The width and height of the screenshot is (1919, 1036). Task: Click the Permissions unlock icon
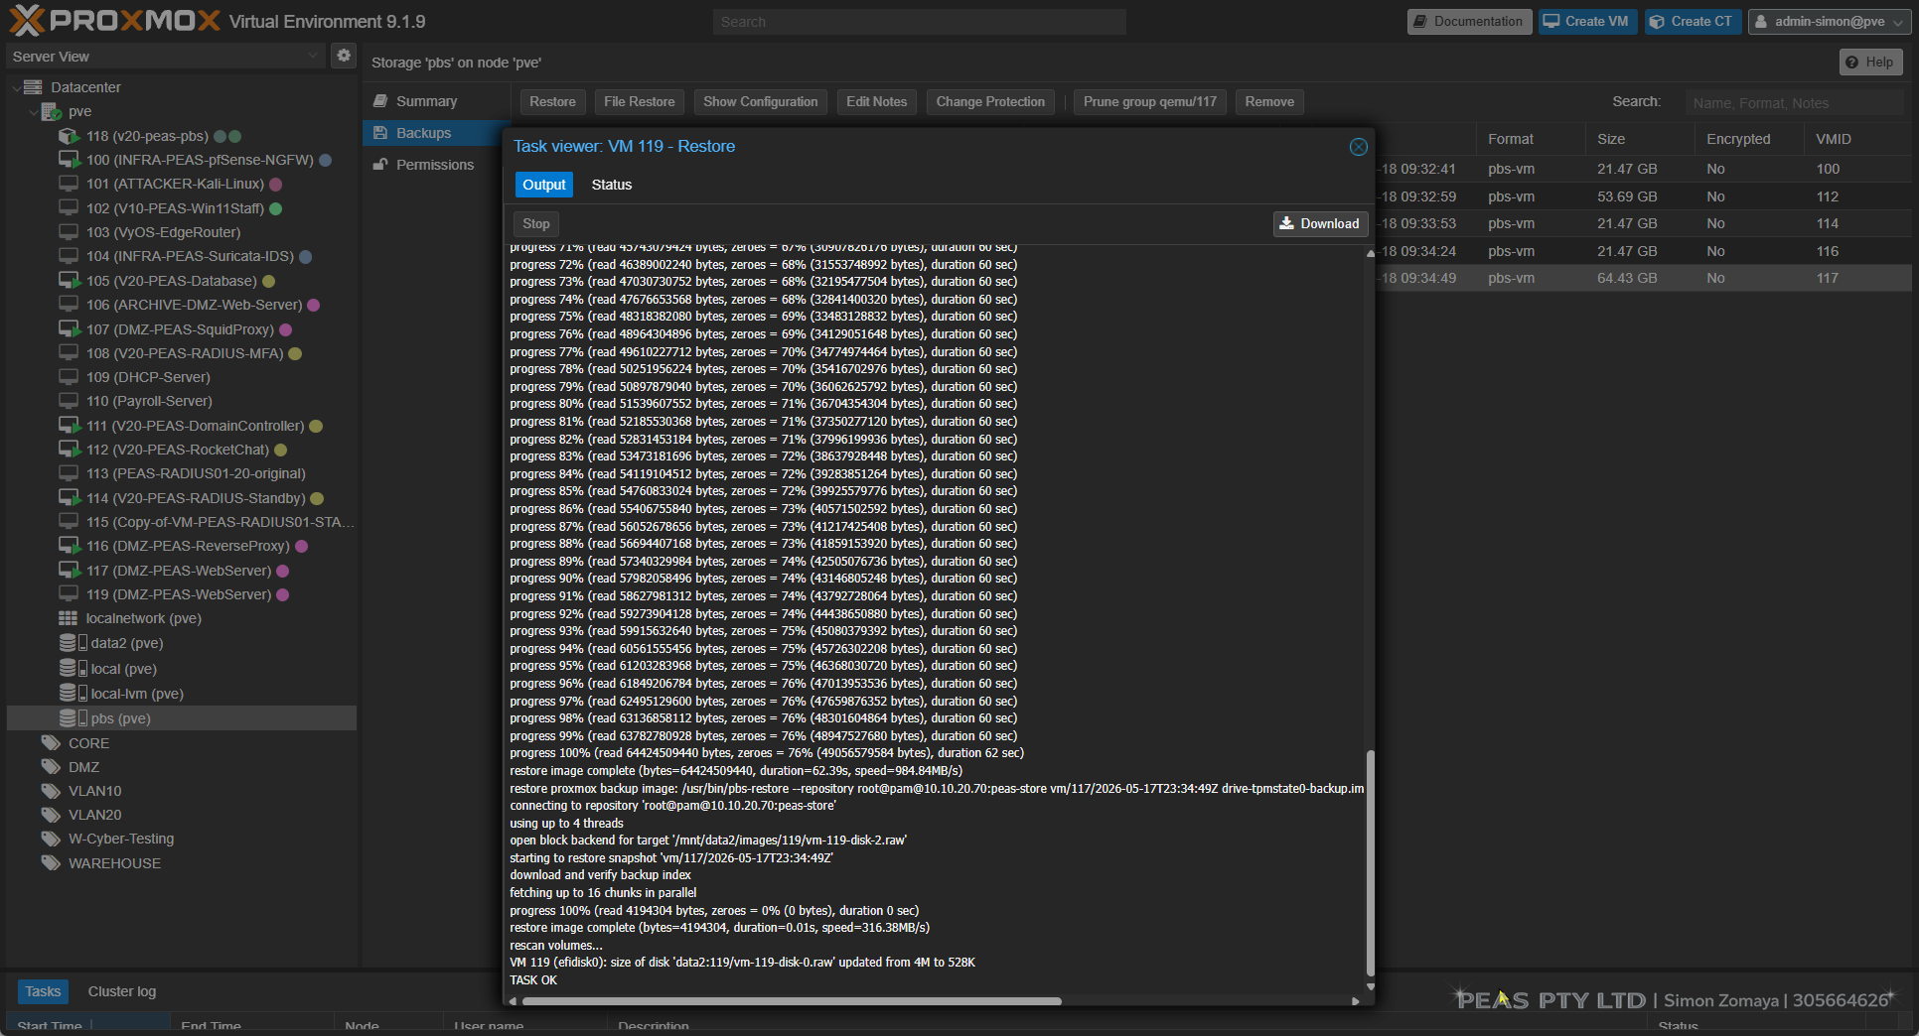point(380,165)
